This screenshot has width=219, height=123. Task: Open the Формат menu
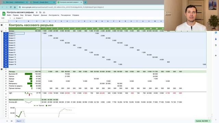pyautogui.click(x=36, y=15)
